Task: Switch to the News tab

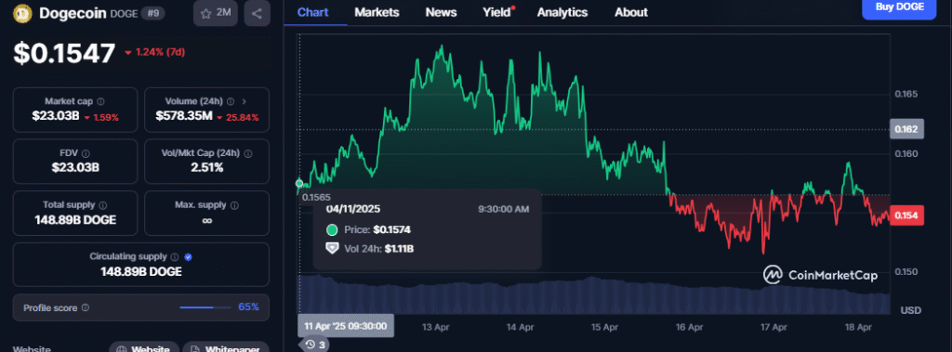Action: (442, 12)
